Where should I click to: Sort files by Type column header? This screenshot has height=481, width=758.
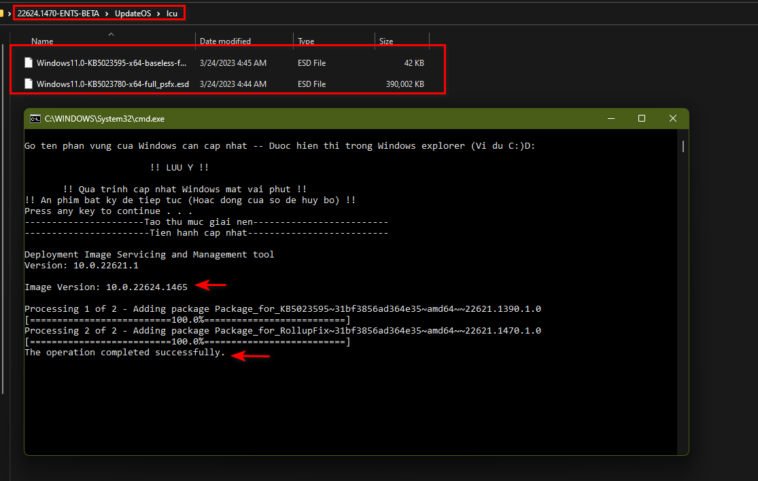[306, 41]
